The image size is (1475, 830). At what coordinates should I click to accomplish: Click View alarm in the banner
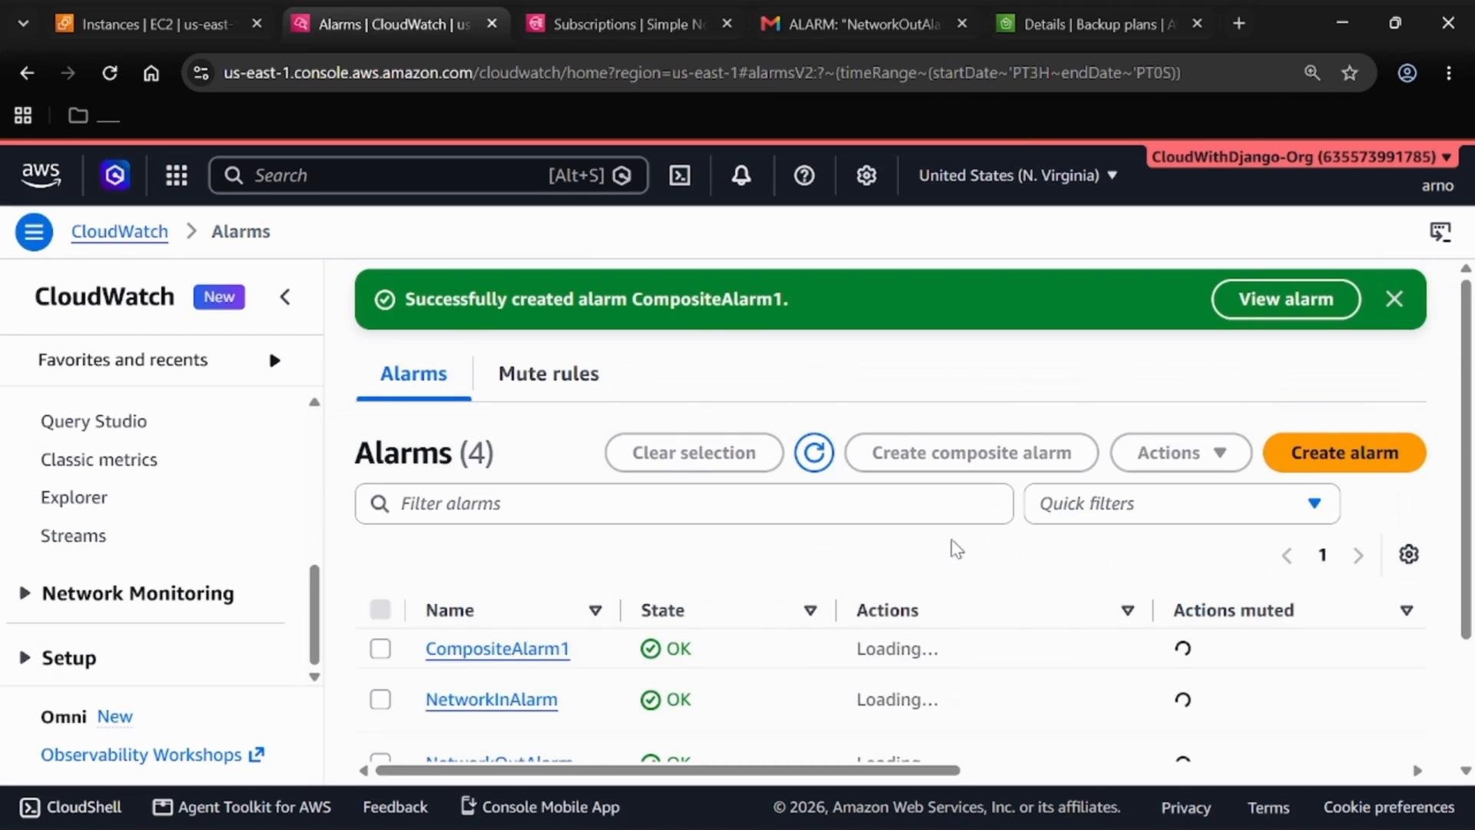pos(1285,299)
